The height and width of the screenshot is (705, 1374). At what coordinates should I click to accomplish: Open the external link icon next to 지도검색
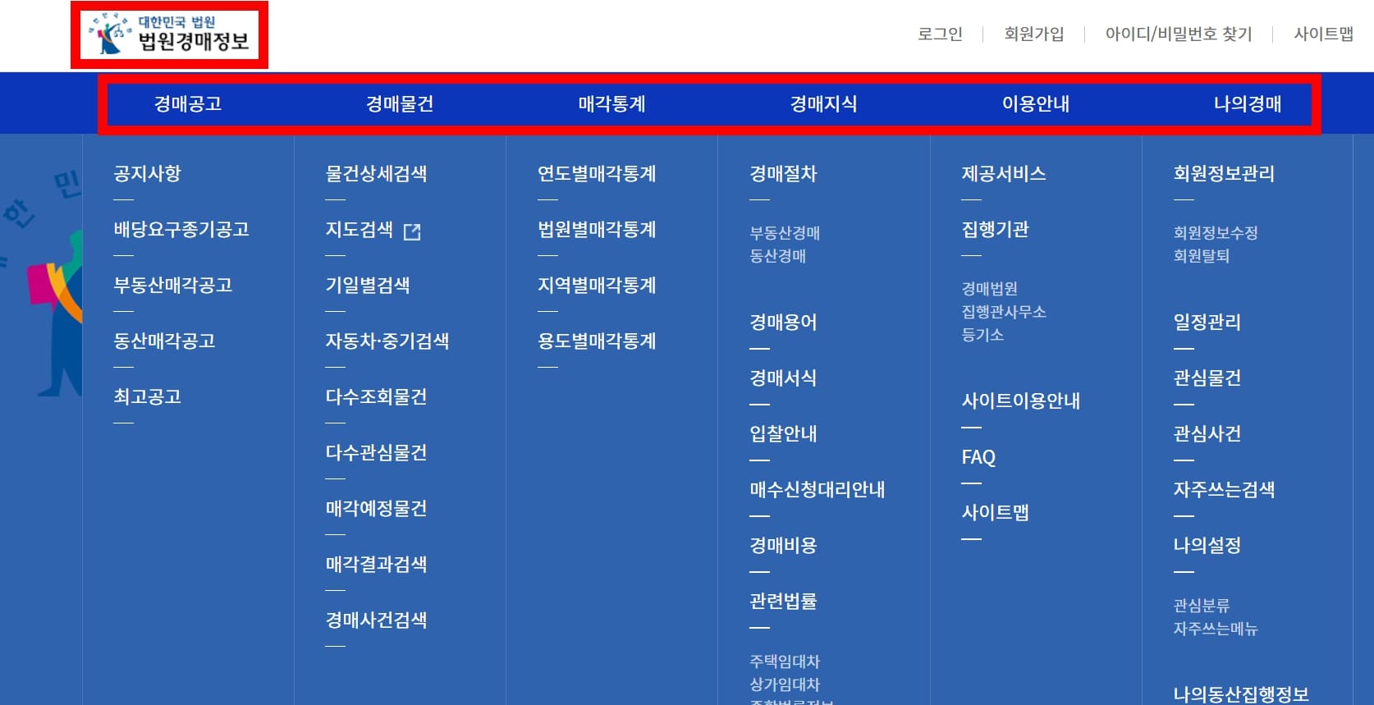pos(412,231)
